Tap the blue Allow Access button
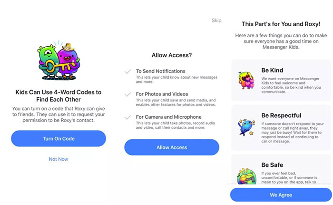 [x=172, y=147]
